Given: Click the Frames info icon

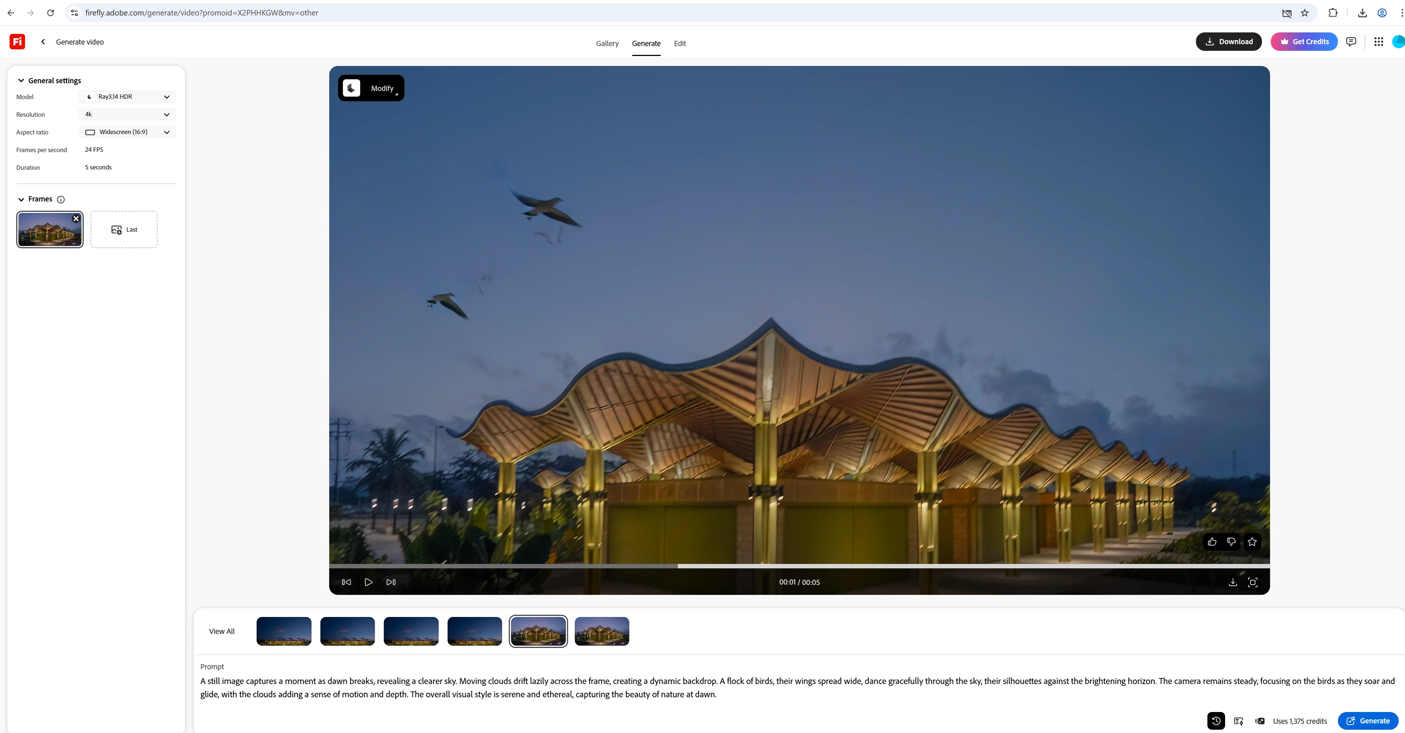Looking at the screenshot, I should click(61, 200).
